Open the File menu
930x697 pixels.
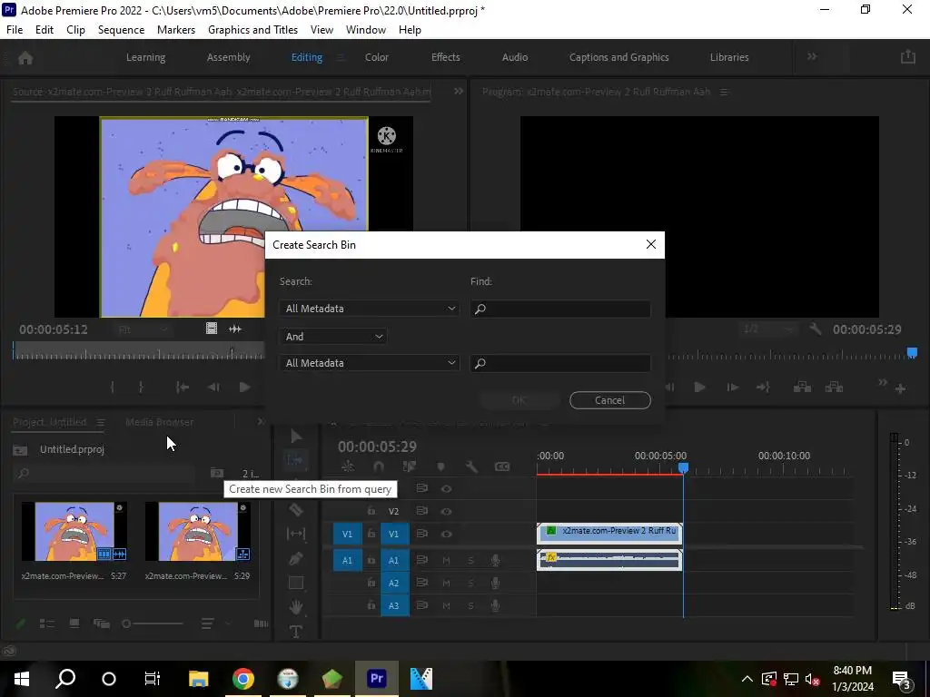tap(15, 30)
